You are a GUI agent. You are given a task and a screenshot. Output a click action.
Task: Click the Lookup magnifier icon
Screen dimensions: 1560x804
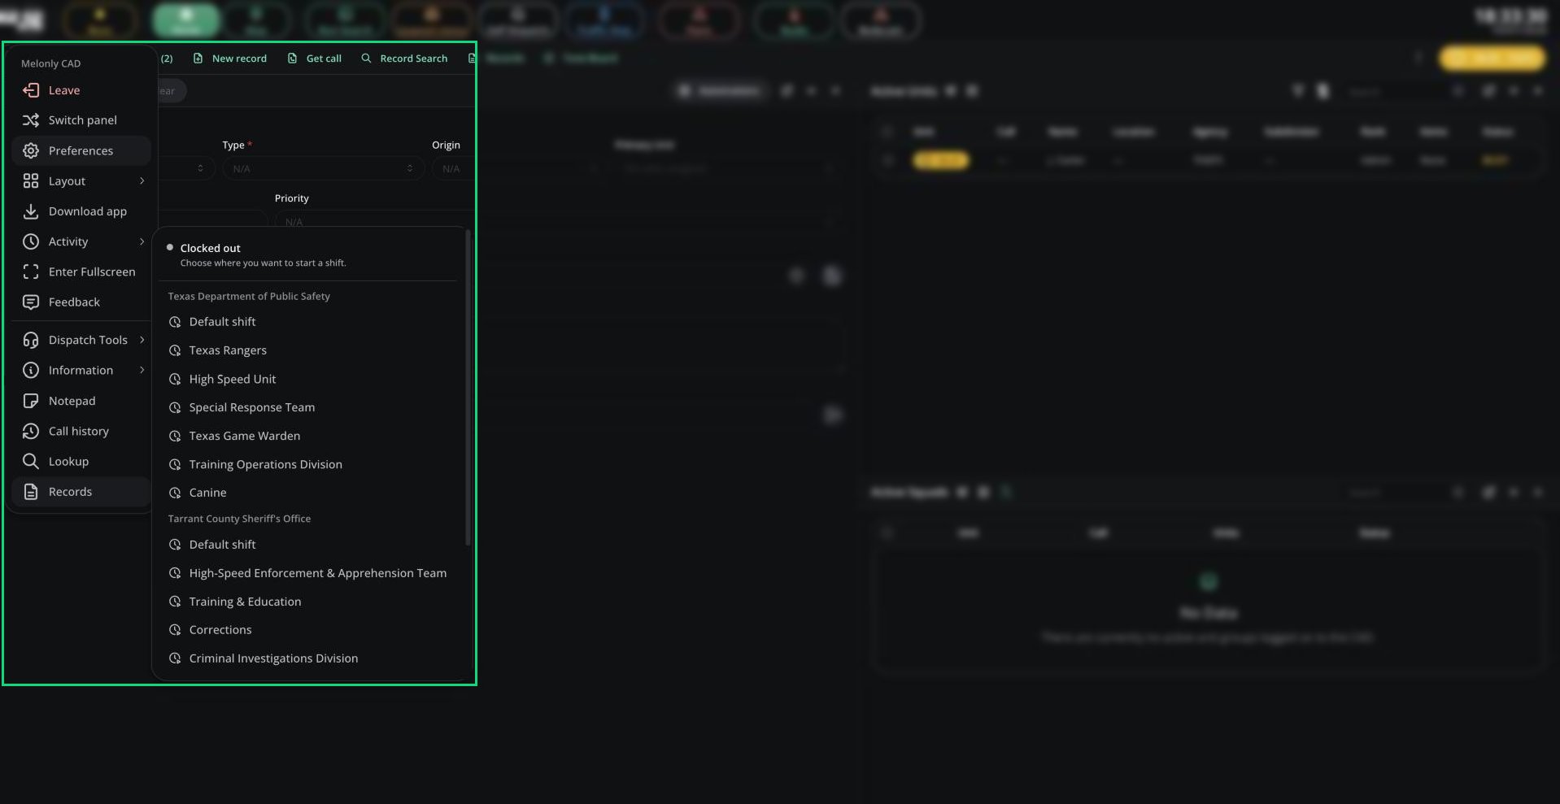point(31,461)
